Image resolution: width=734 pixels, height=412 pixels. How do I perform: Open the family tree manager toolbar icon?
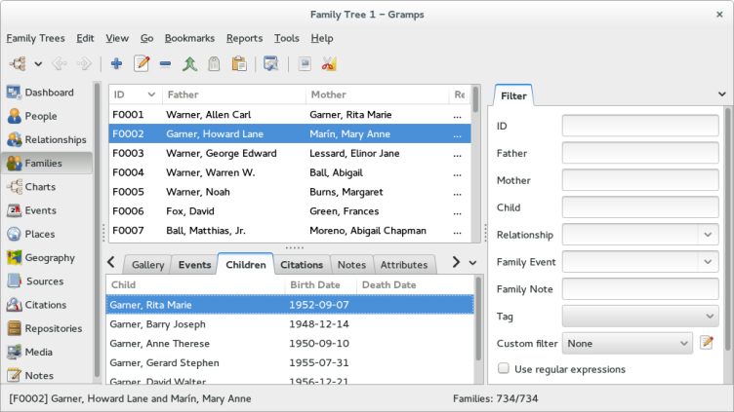point(18,63)
